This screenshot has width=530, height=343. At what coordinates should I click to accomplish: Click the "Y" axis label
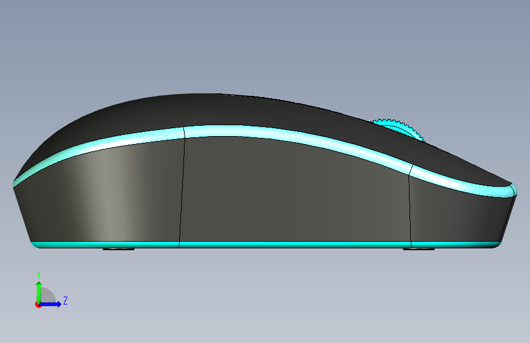(39, 274)
